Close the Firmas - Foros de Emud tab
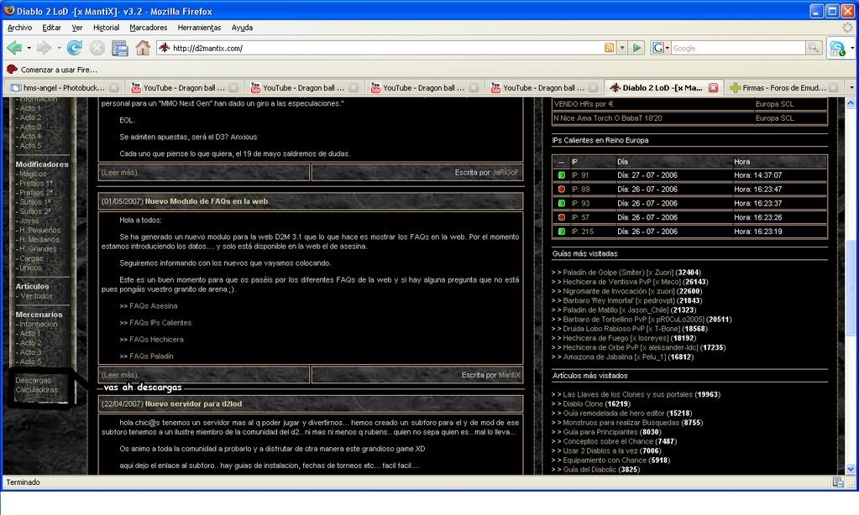The image size is (859, 515). click(x=833, y=87)
